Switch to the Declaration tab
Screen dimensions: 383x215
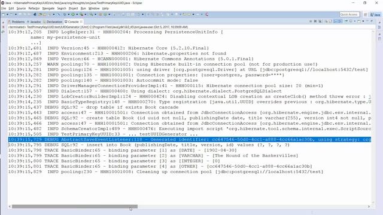53,21
